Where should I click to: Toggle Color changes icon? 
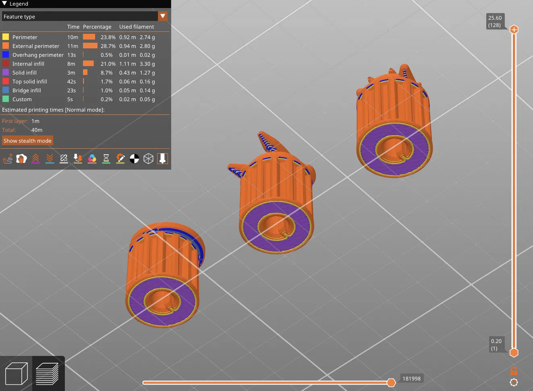point(92,159)
